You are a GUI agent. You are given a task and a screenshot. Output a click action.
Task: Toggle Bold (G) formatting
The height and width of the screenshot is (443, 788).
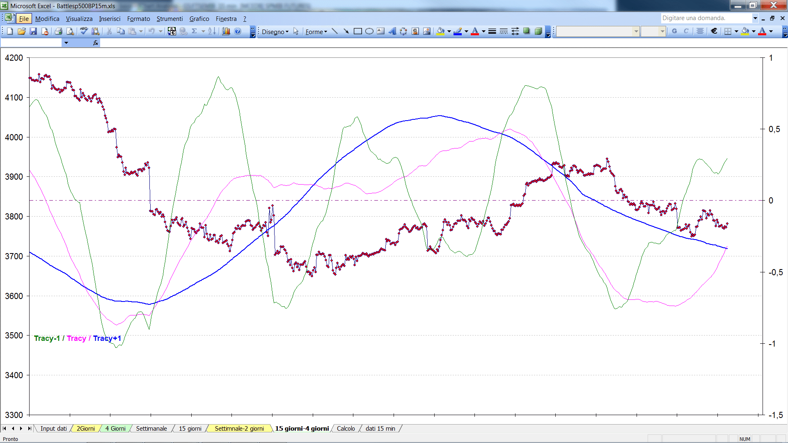pyautogui.click(x=674, y=31)
